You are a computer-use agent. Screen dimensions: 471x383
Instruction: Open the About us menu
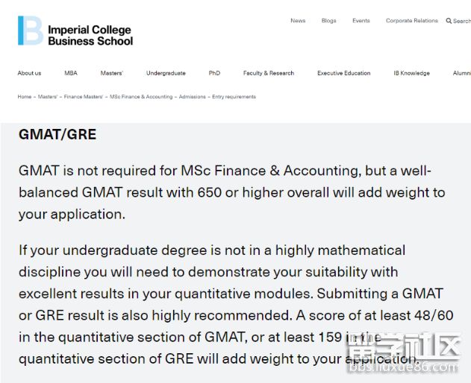click(30, 73)
